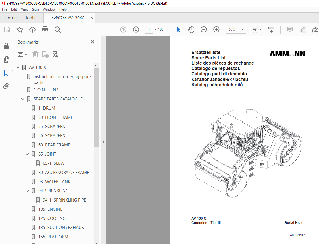Viewport: 319px width, 244px height.
Task: Open the Find text magnifier
Action: pos(58,30)
